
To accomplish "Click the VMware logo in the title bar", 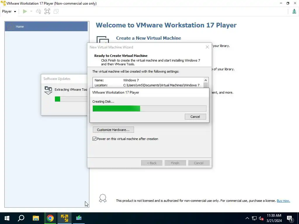I will [x=3, y=3].
